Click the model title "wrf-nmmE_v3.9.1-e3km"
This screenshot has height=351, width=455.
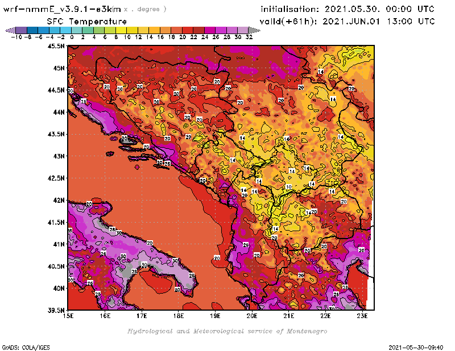62,9
